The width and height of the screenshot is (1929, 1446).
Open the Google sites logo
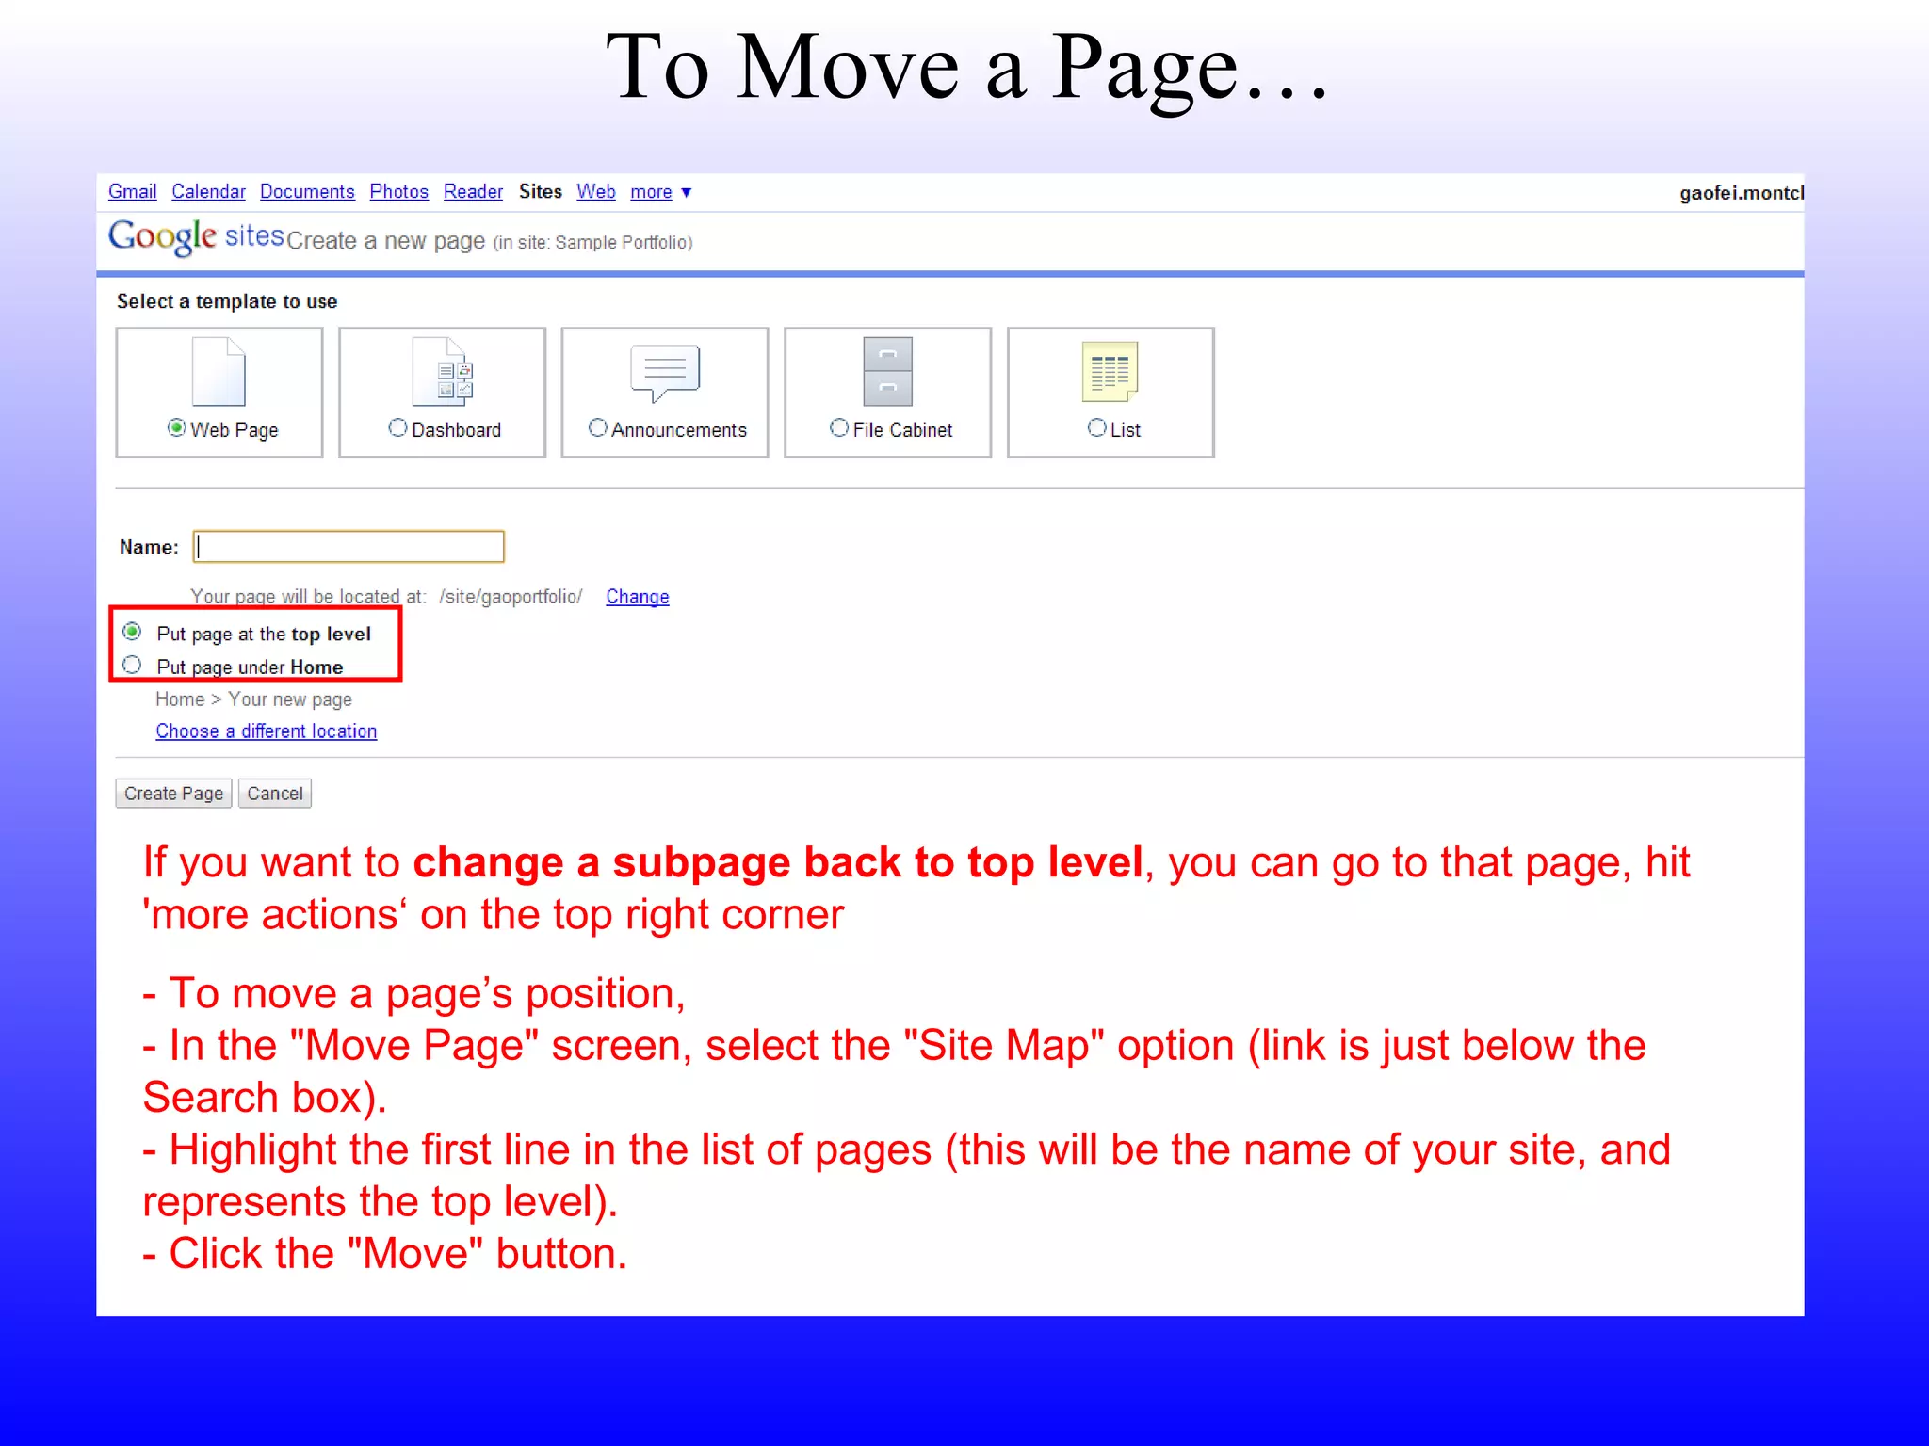[x=196, y=236]
